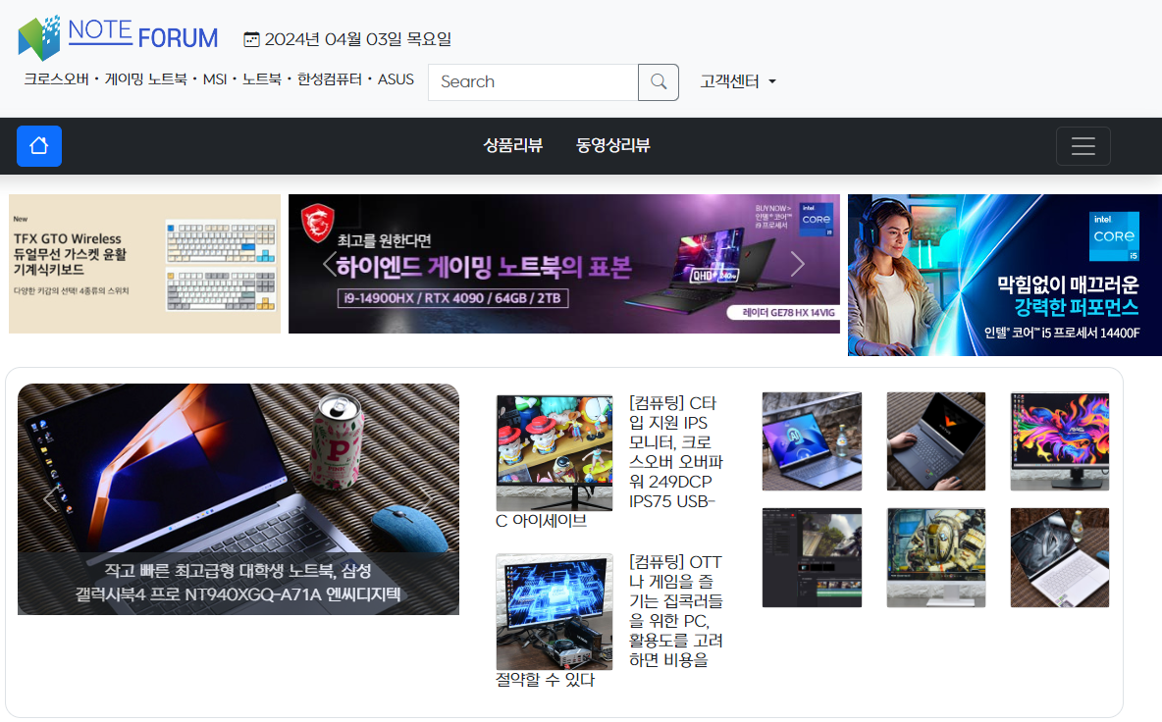The width and height of the screenshot is (1162, 722).
Task: Open the colorful swirl monitor thumbnail
Action: tap(1060, 441)
